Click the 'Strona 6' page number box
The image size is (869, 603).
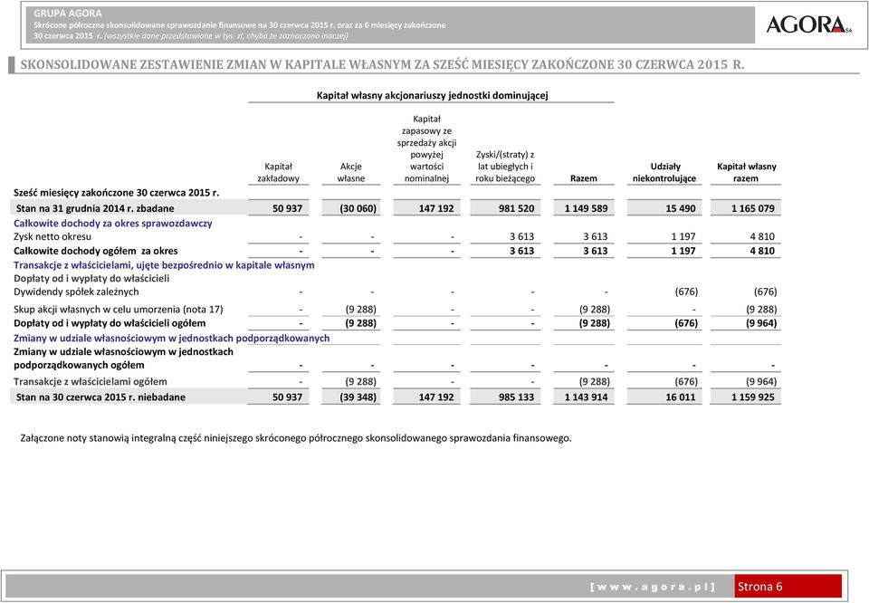tap(788, 587)
